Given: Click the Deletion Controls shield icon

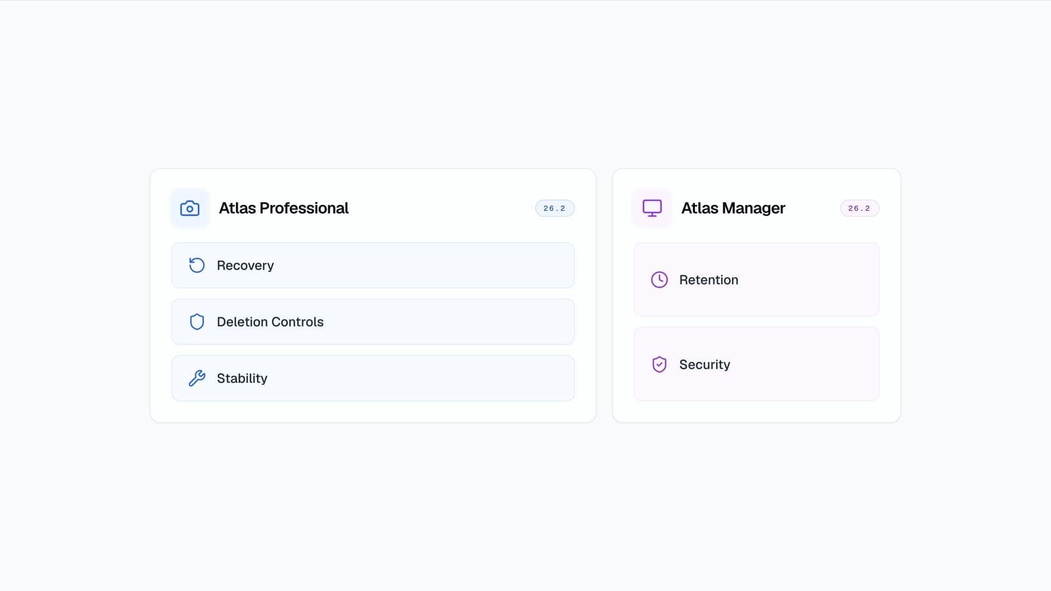Looking at the screenshot, I should click(197, 322).
